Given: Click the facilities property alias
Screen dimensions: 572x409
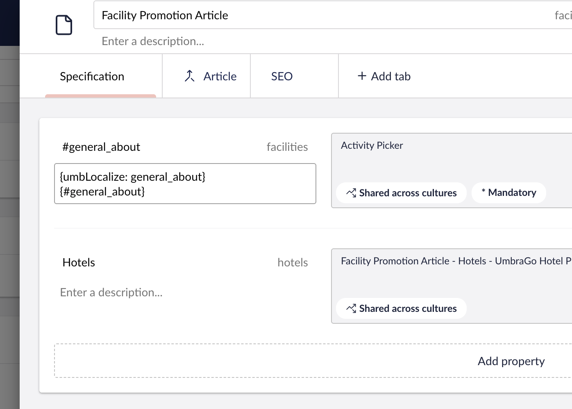Looking at the screenshot, I should pos(287,147).
